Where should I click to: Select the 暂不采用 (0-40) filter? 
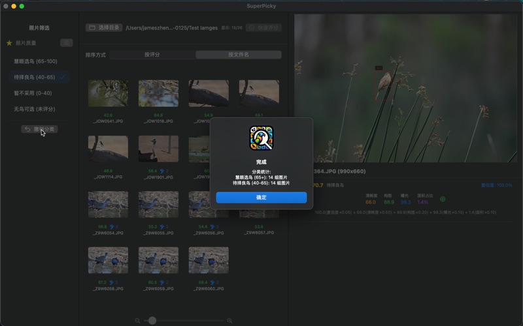33,93
